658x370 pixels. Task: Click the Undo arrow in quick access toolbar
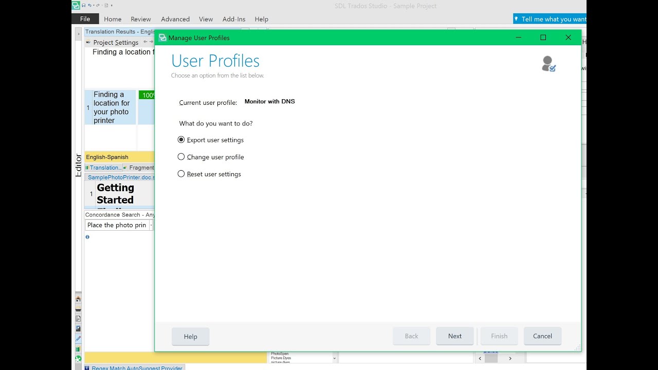click(x=89, y=5)
